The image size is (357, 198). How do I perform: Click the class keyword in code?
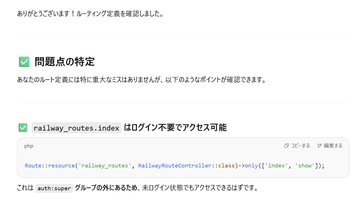[x=226, y=166]
